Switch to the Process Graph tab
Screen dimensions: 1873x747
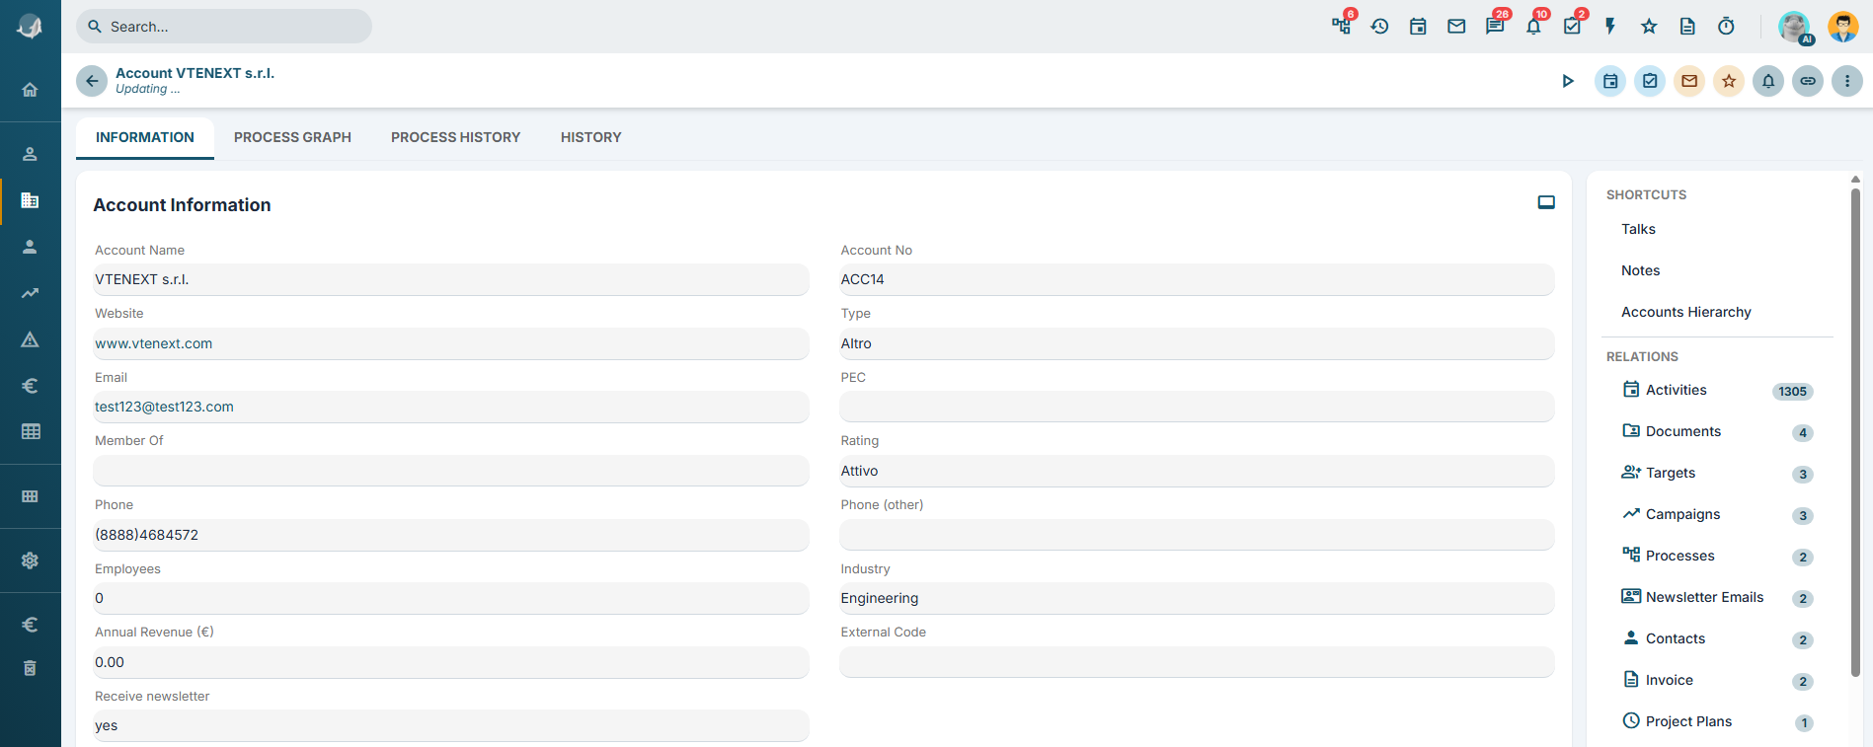pos(292,137)
